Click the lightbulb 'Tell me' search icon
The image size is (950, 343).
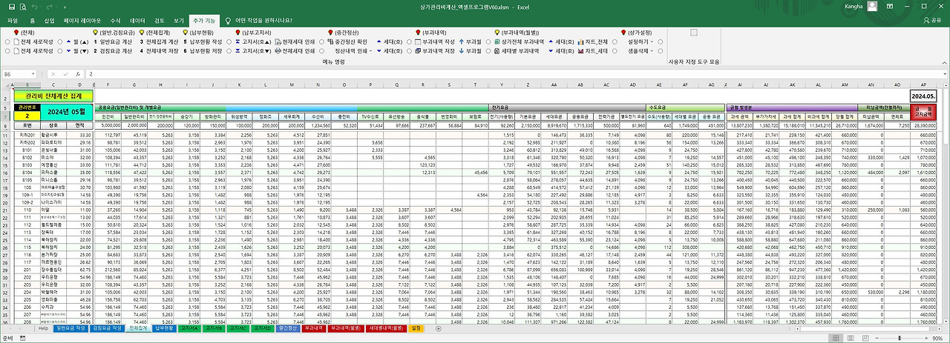point(227,21)
